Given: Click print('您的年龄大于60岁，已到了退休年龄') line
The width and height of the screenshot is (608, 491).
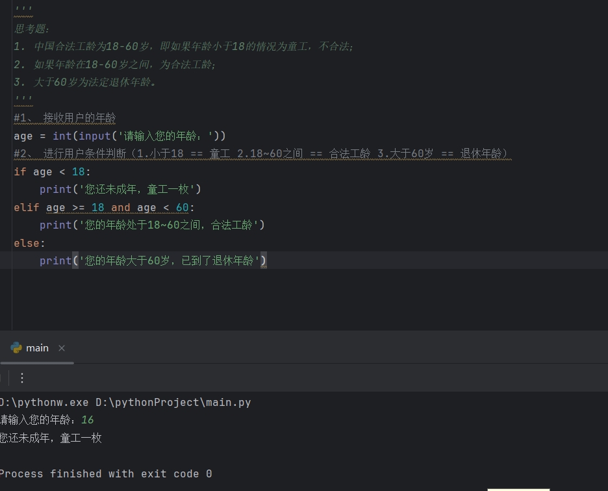Looking at the screenshot, I should pos(153,260).
